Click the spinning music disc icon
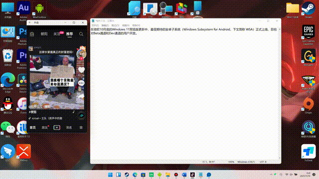Image resolution: width=319 pixels, height=179 pixels. [81, 115]
